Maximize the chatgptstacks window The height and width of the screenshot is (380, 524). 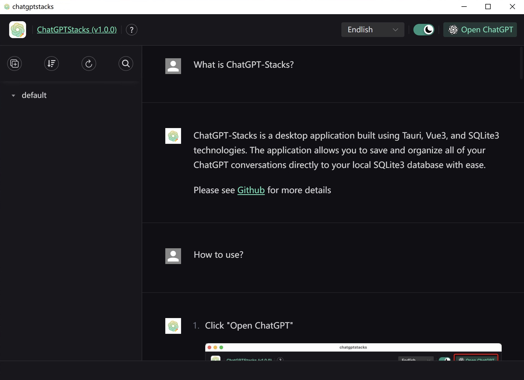[488, 7]
